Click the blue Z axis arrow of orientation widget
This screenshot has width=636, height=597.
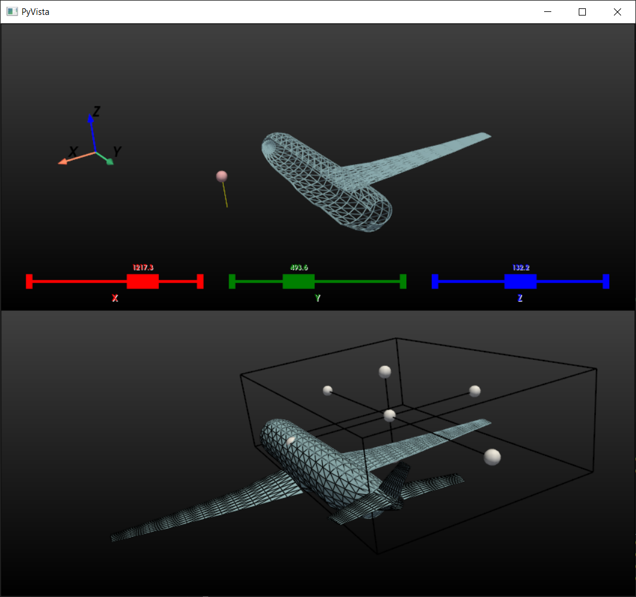click(x=92, y=133)
